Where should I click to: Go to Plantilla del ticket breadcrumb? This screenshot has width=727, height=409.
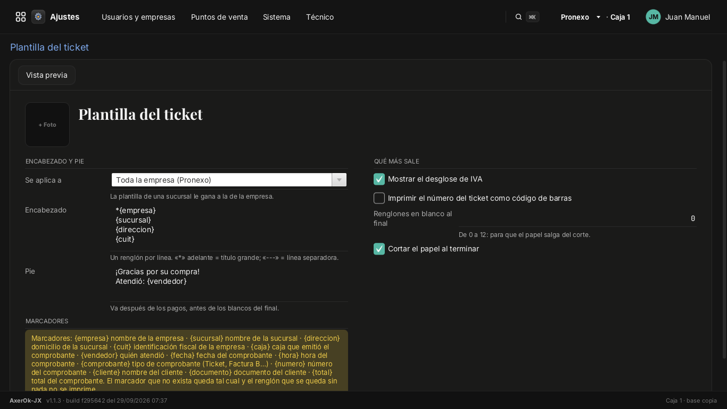[x=49, y=47]
